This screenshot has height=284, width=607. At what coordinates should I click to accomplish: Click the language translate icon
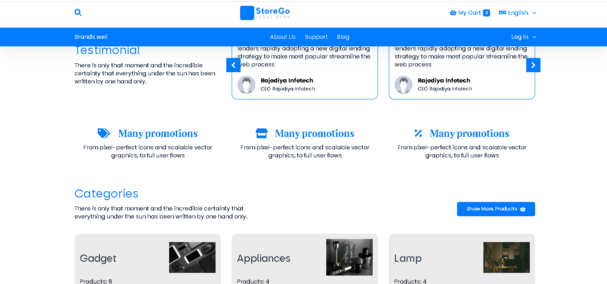tap(503, 13)
